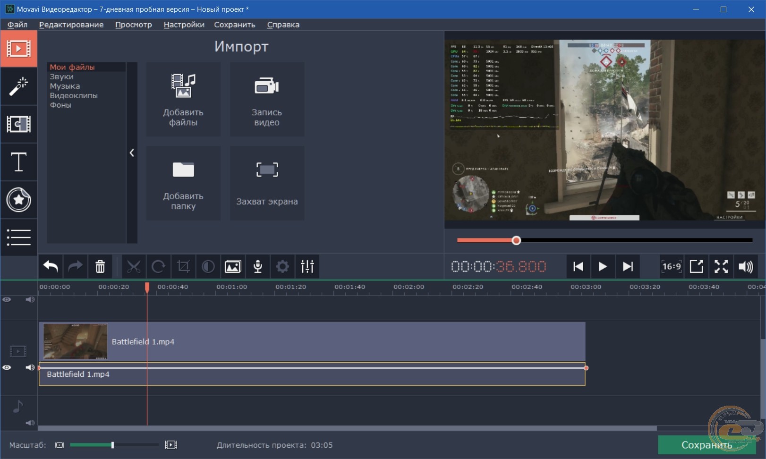Toggle video track visibility eye
This screenshot has width=766, height=459.
point(7,367)
